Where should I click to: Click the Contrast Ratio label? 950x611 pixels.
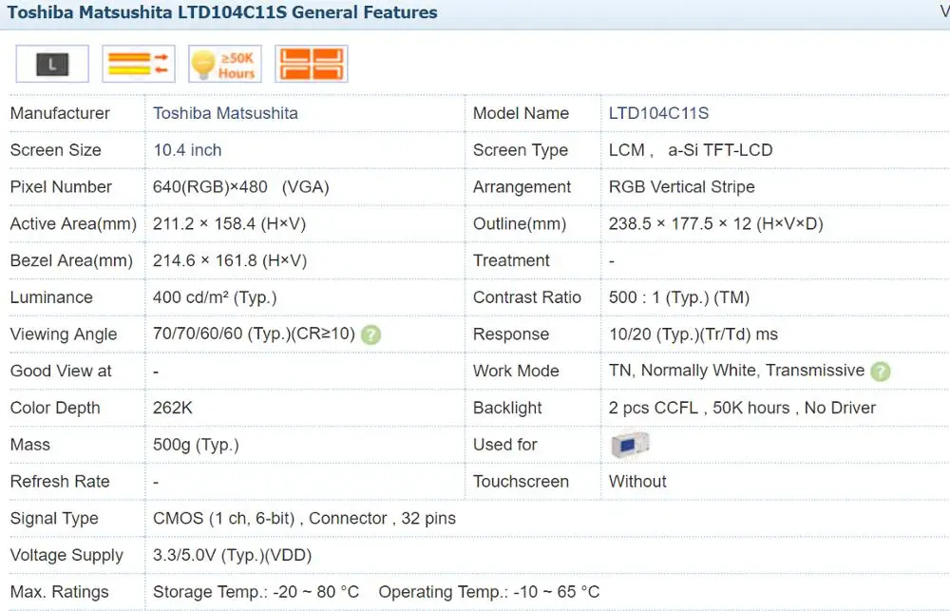click(x=526, y=297)
